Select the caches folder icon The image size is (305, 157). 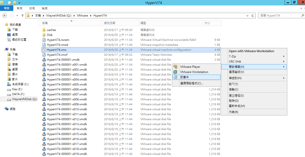tap(44, 30)
